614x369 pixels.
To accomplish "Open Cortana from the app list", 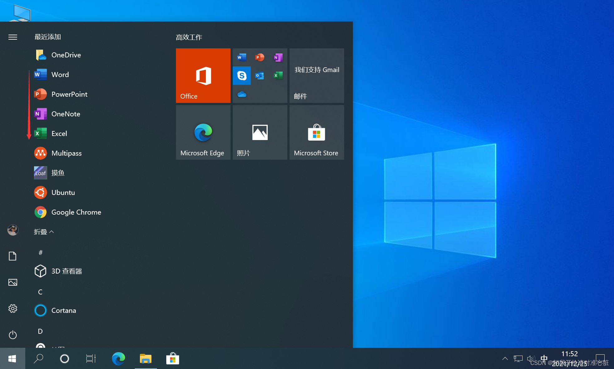I will tap(63, 310).
